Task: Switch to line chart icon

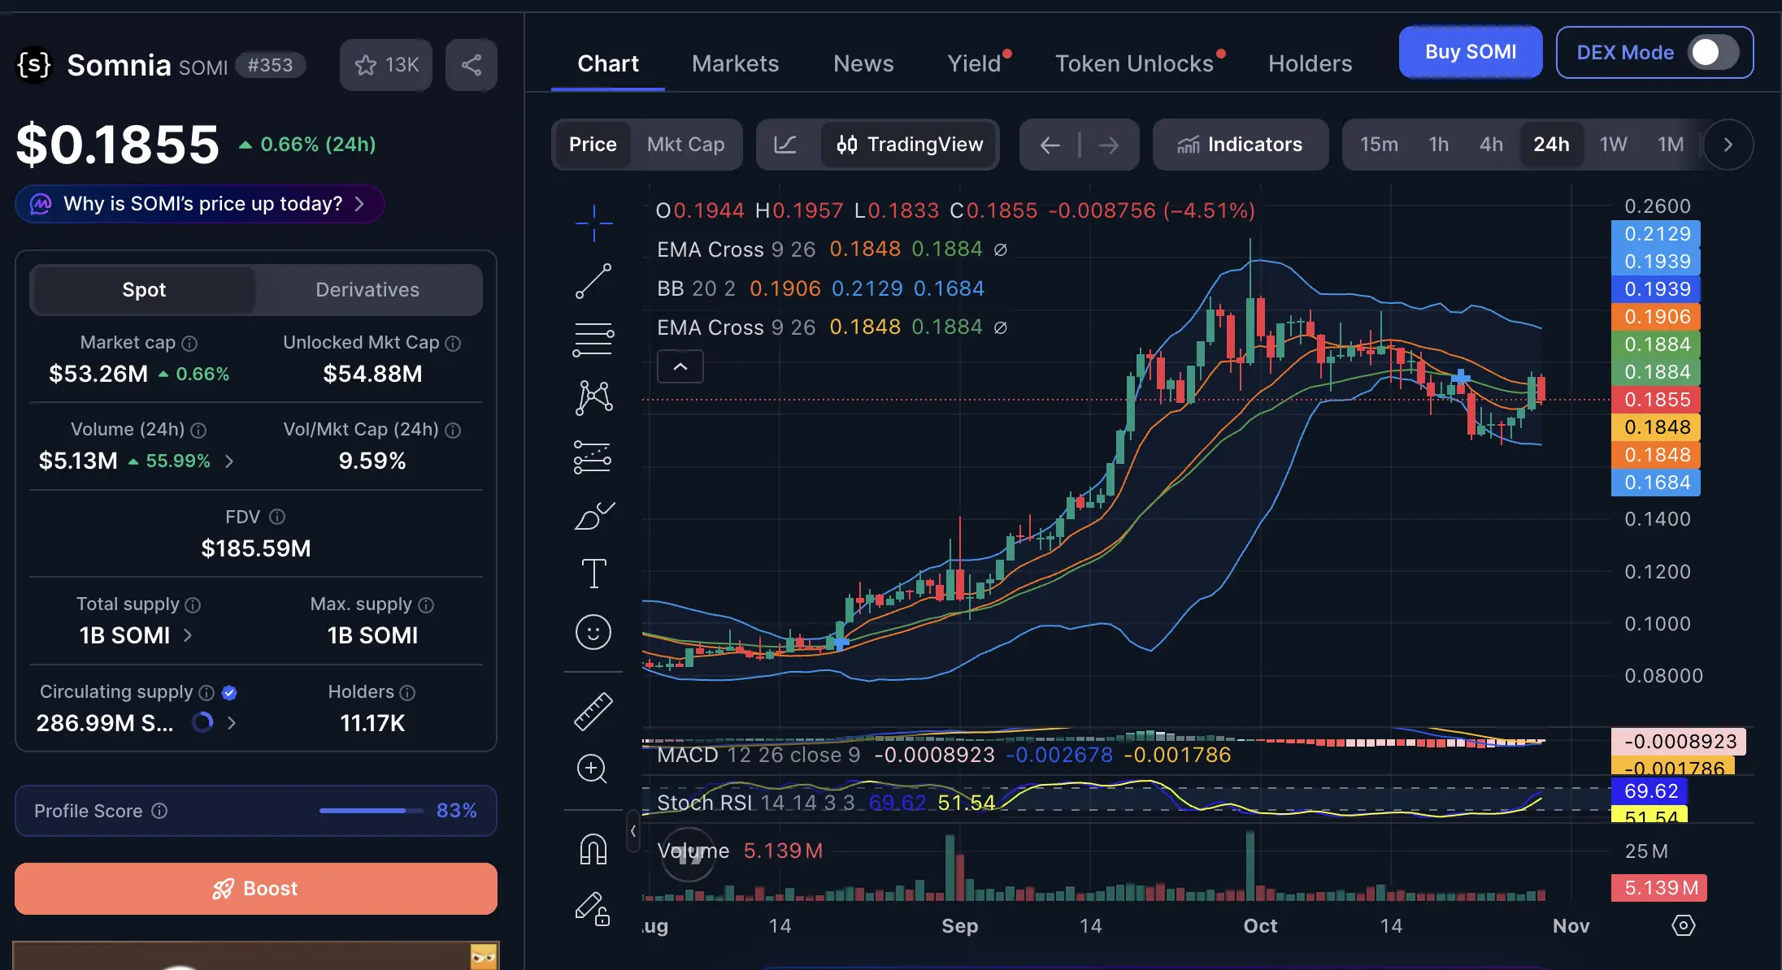Action: 785,145
